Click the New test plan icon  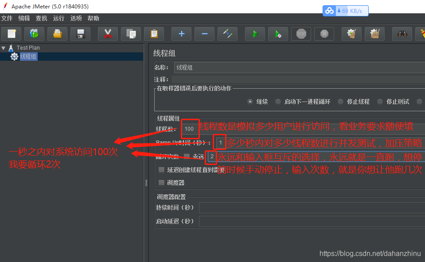[12, 34]
